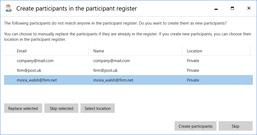Click the moira_walsh@firm.net name cell
Image resolution: width=257 pixels, height=135 pixels.
point(113,80)
